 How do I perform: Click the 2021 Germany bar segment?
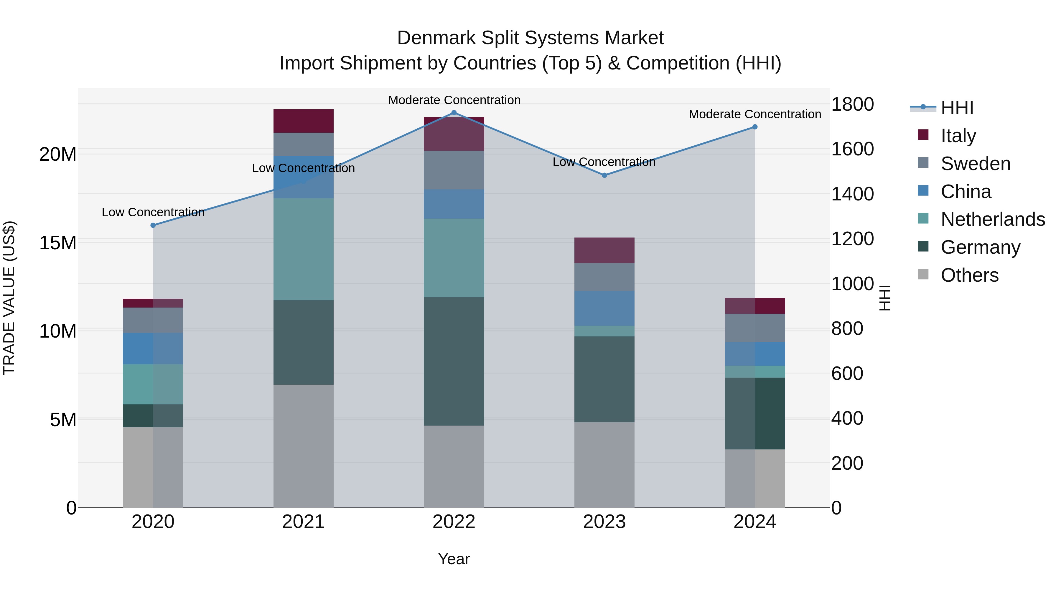(304, 342)
